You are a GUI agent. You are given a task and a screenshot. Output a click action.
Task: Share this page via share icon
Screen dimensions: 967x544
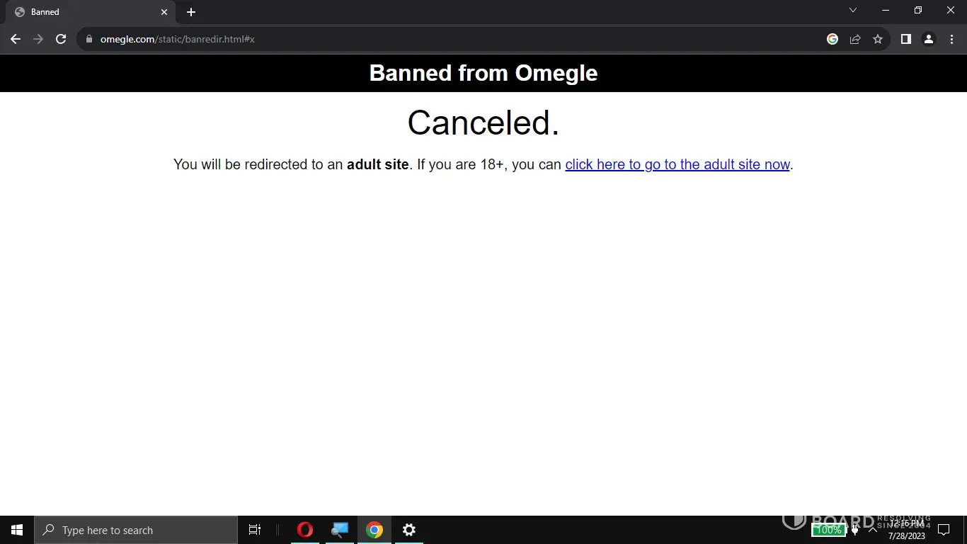(x=855, y=39)
